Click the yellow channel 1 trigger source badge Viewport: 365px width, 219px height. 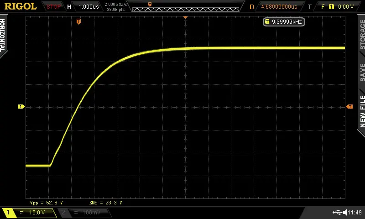pyautogui.click(x=331, y=7)
